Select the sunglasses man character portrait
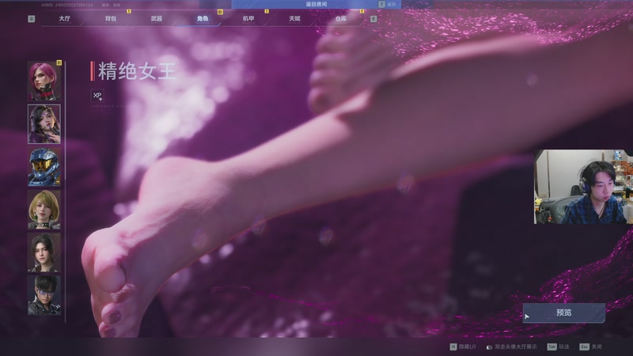 coord(44,295)
